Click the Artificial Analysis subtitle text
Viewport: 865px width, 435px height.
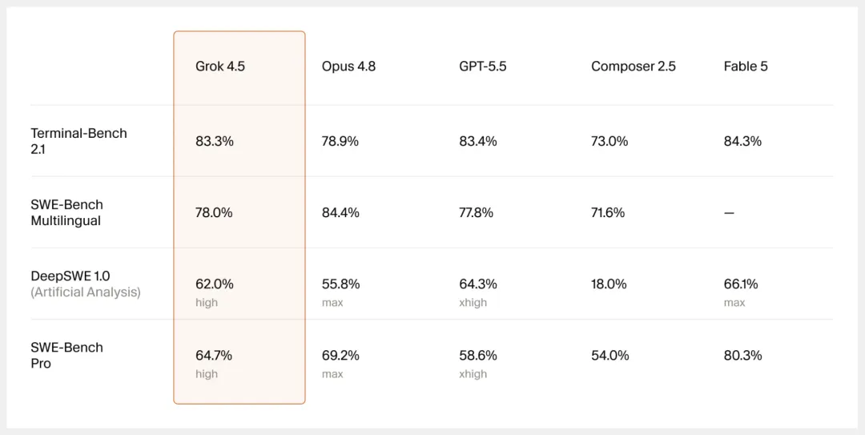point(86,292)
